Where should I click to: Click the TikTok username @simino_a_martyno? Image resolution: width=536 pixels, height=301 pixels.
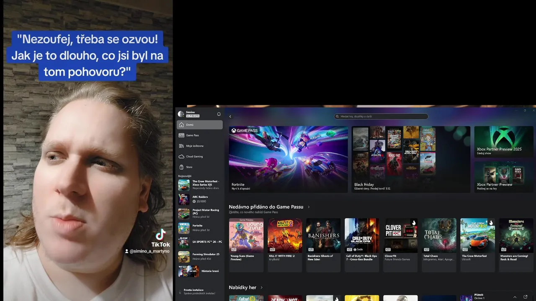(x=149, y=251)
